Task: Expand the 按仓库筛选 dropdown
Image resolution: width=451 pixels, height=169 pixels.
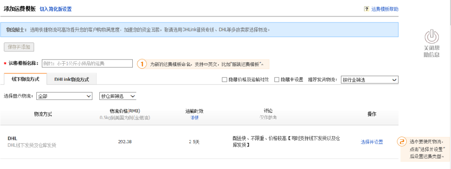Action: coord(118,96)
